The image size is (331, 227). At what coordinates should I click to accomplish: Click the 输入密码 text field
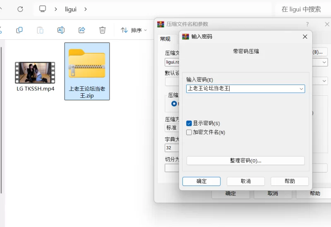point(242,89)
